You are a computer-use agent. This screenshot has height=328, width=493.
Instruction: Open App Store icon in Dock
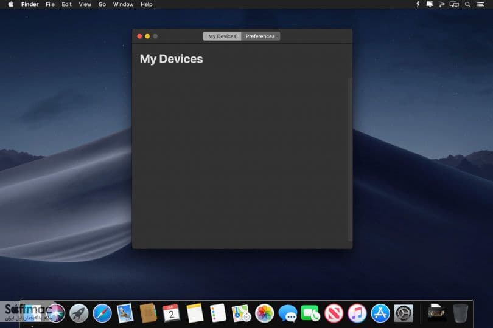pos(380,313)
